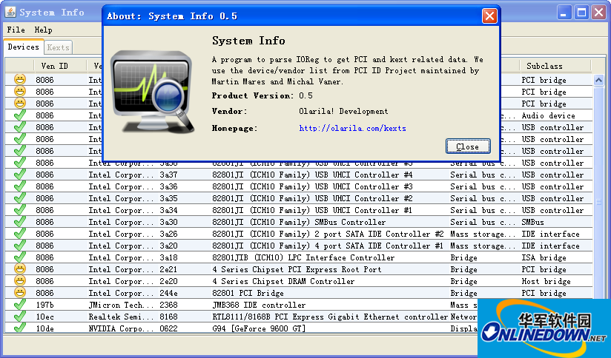
Task: Select the '2 port SATA IDE Controller #2' cell
Action: 328,234
